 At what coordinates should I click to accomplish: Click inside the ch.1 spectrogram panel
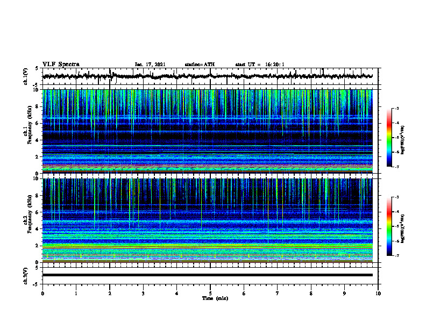207,131
